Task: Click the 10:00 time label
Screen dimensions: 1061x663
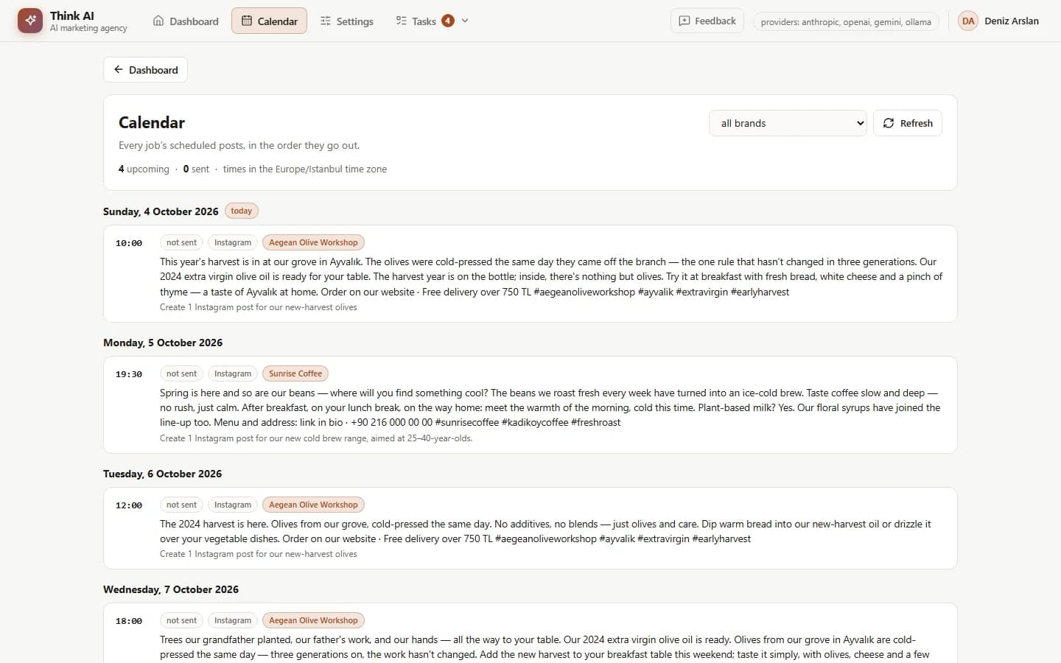Action: (x=129, y=243)
